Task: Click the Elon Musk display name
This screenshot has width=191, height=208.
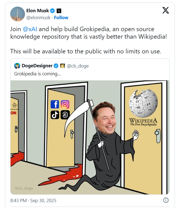Action: [38, 11]
